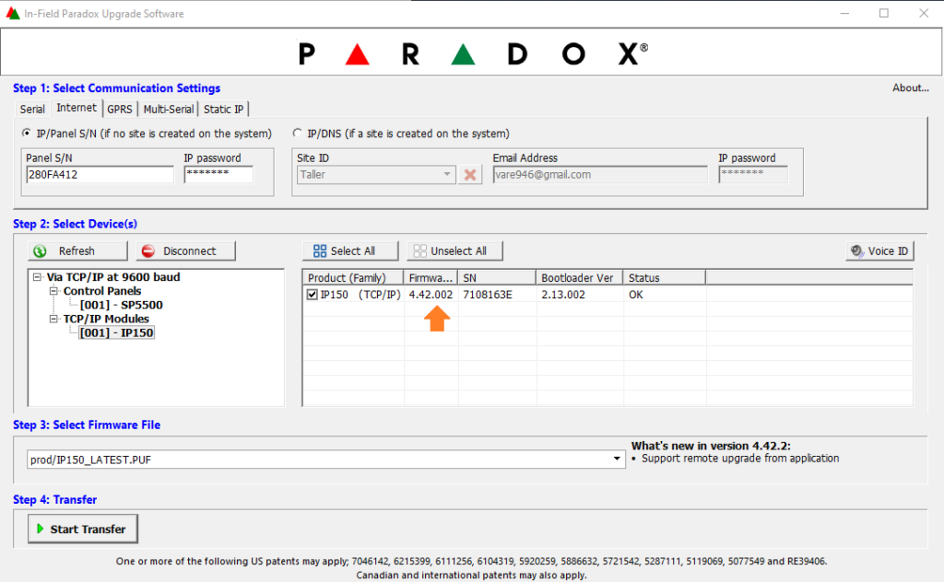The width and height of the screenshot is (944, 582).
Task: Click the red X delete site icon
Action: 470,175
